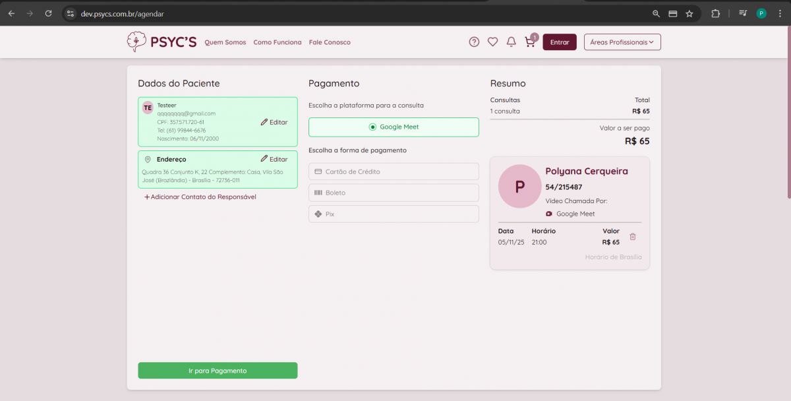Screen dimensions: 791x401
Task: Click the help question mark icon
Action: [x=474, y=42]
